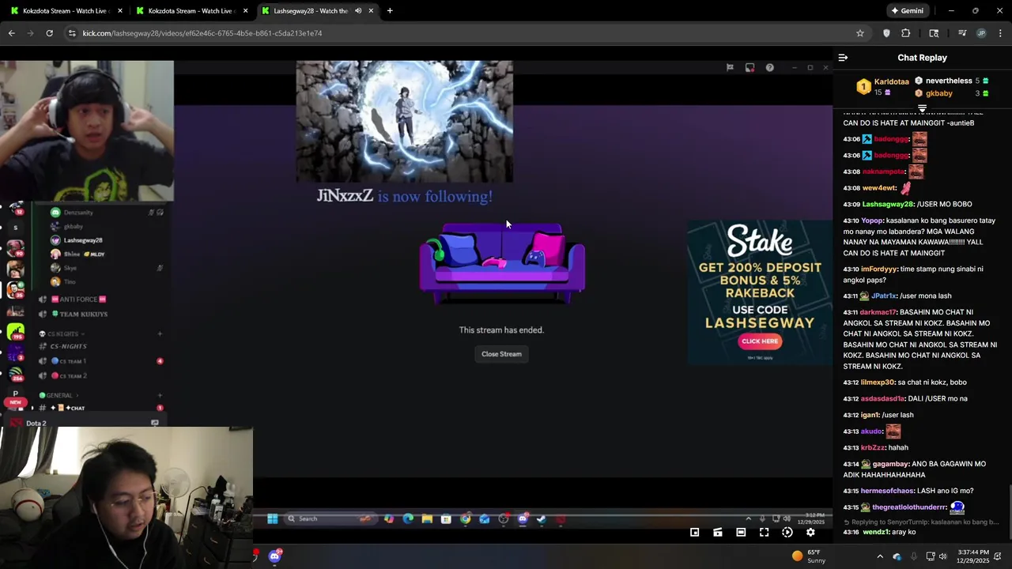The image size is (1012, 569).
Task: Add channel to Discord GENERAL category
Action: pos(160,395)
